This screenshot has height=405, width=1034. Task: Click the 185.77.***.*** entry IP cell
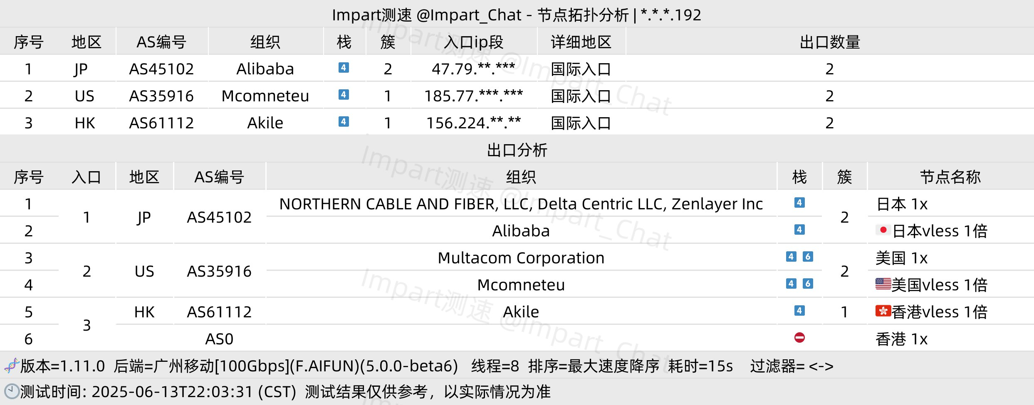[x=474, y=96]
